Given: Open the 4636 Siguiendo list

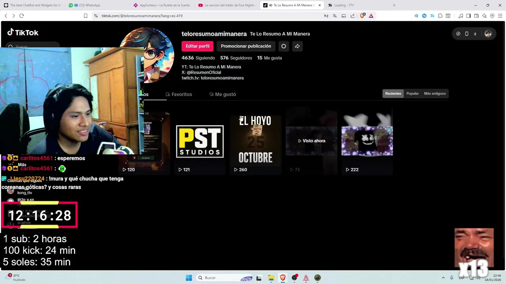Looking at the screenshot, I should pyautogui.click(x=198, y=58).
